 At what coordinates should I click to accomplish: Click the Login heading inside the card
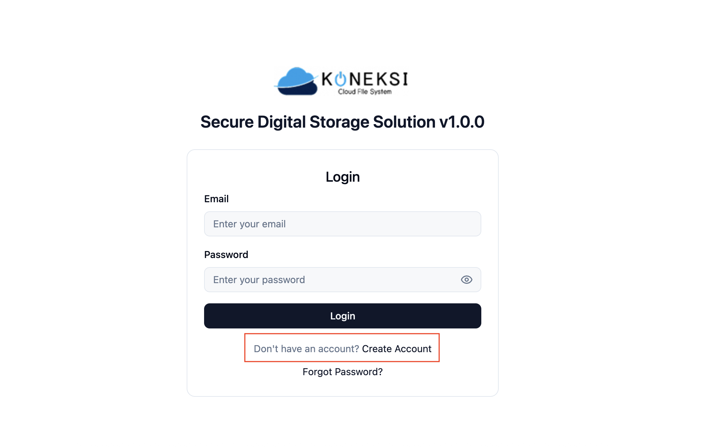[342, 177]
